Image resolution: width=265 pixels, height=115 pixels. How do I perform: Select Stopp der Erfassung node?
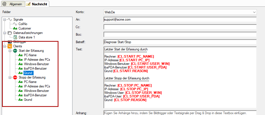pos(32,77)
